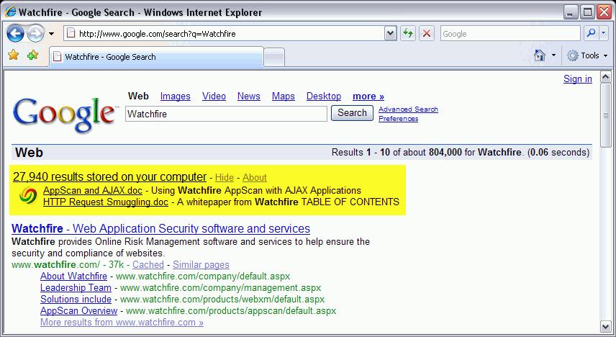
Task: Click the Watchfire query text box
Action: (226, 114)
